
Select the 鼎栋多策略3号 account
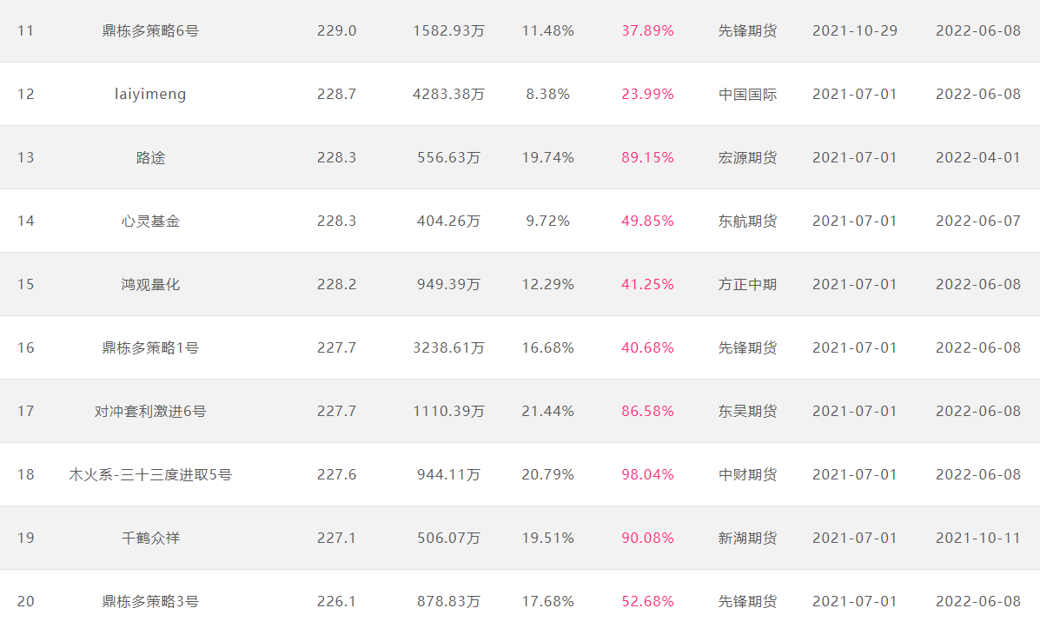point(150,601)
